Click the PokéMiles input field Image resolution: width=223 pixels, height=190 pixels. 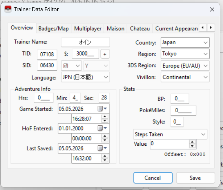point(183,110)
